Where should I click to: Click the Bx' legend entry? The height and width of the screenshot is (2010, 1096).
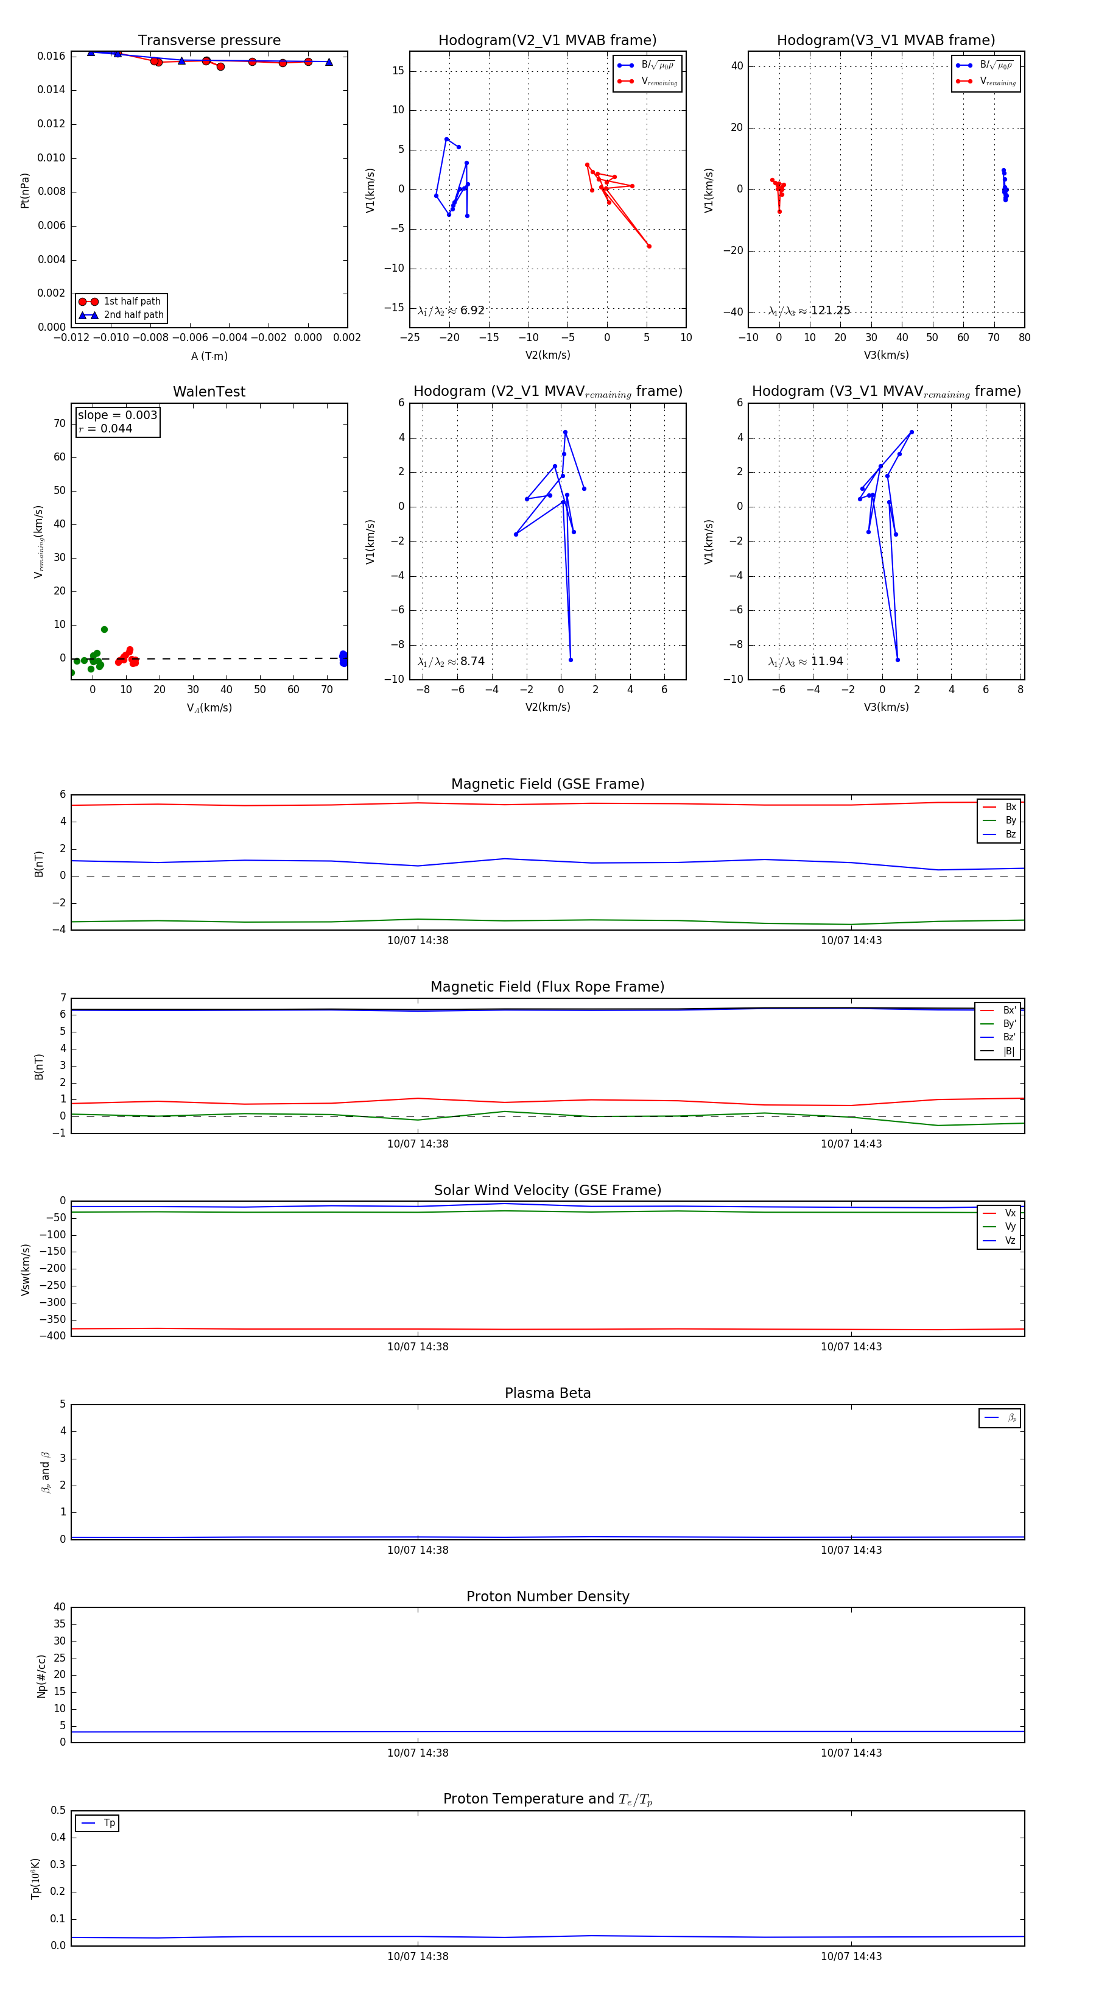tap(998, 1010)
